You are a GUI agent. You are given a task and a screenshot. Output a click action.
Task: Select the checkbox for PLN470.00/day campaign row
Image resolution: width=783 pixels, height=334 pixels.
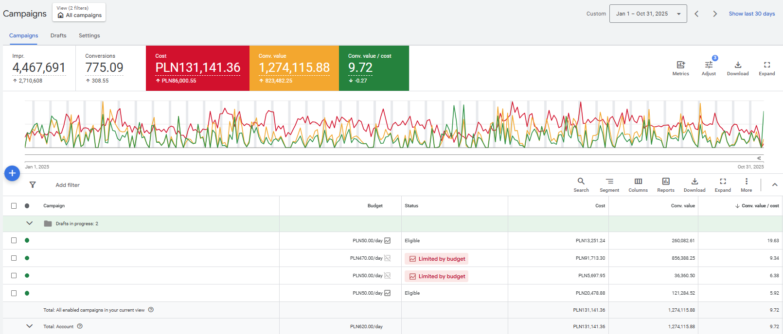[14, 258]
